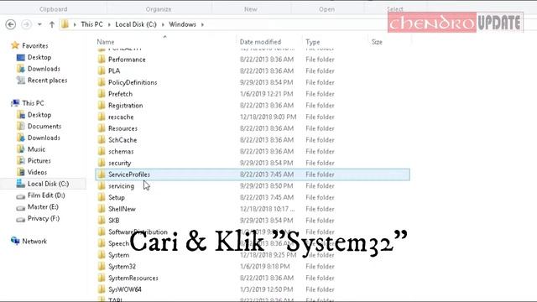
Task: Select This PC in navigation pane
Action: 33,103
